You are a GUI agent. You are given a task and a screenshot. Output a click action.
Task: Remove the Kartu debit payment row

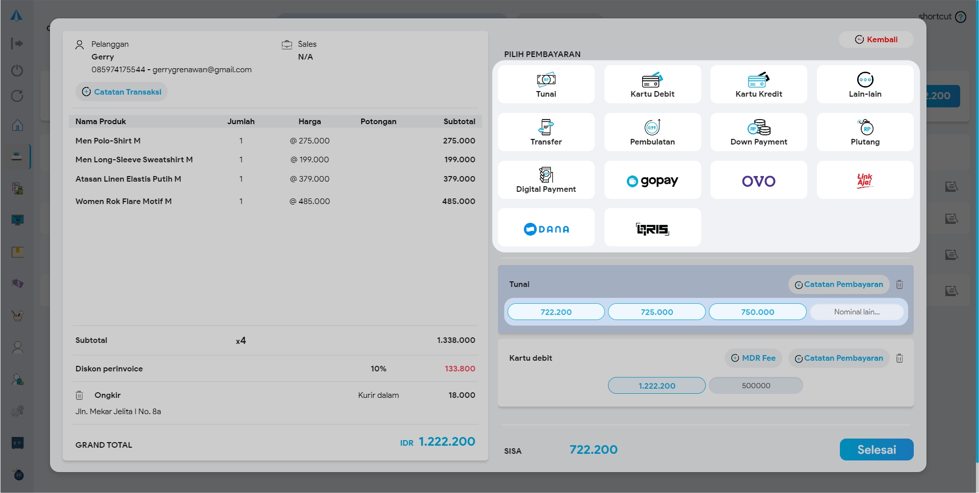[x=899, y=359]
